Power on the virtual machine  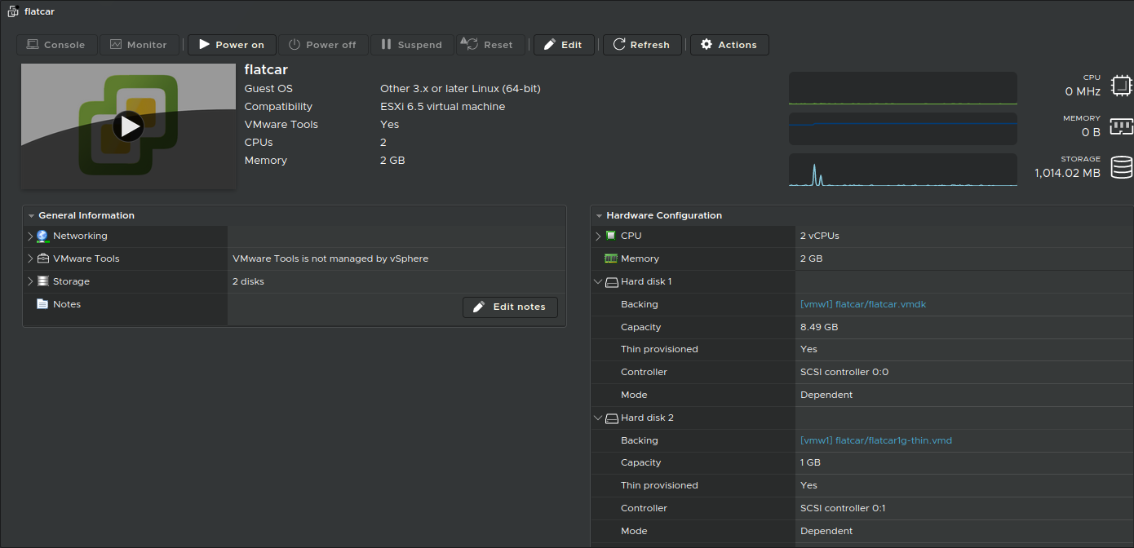pyautogui.click(x=232, y=45)
